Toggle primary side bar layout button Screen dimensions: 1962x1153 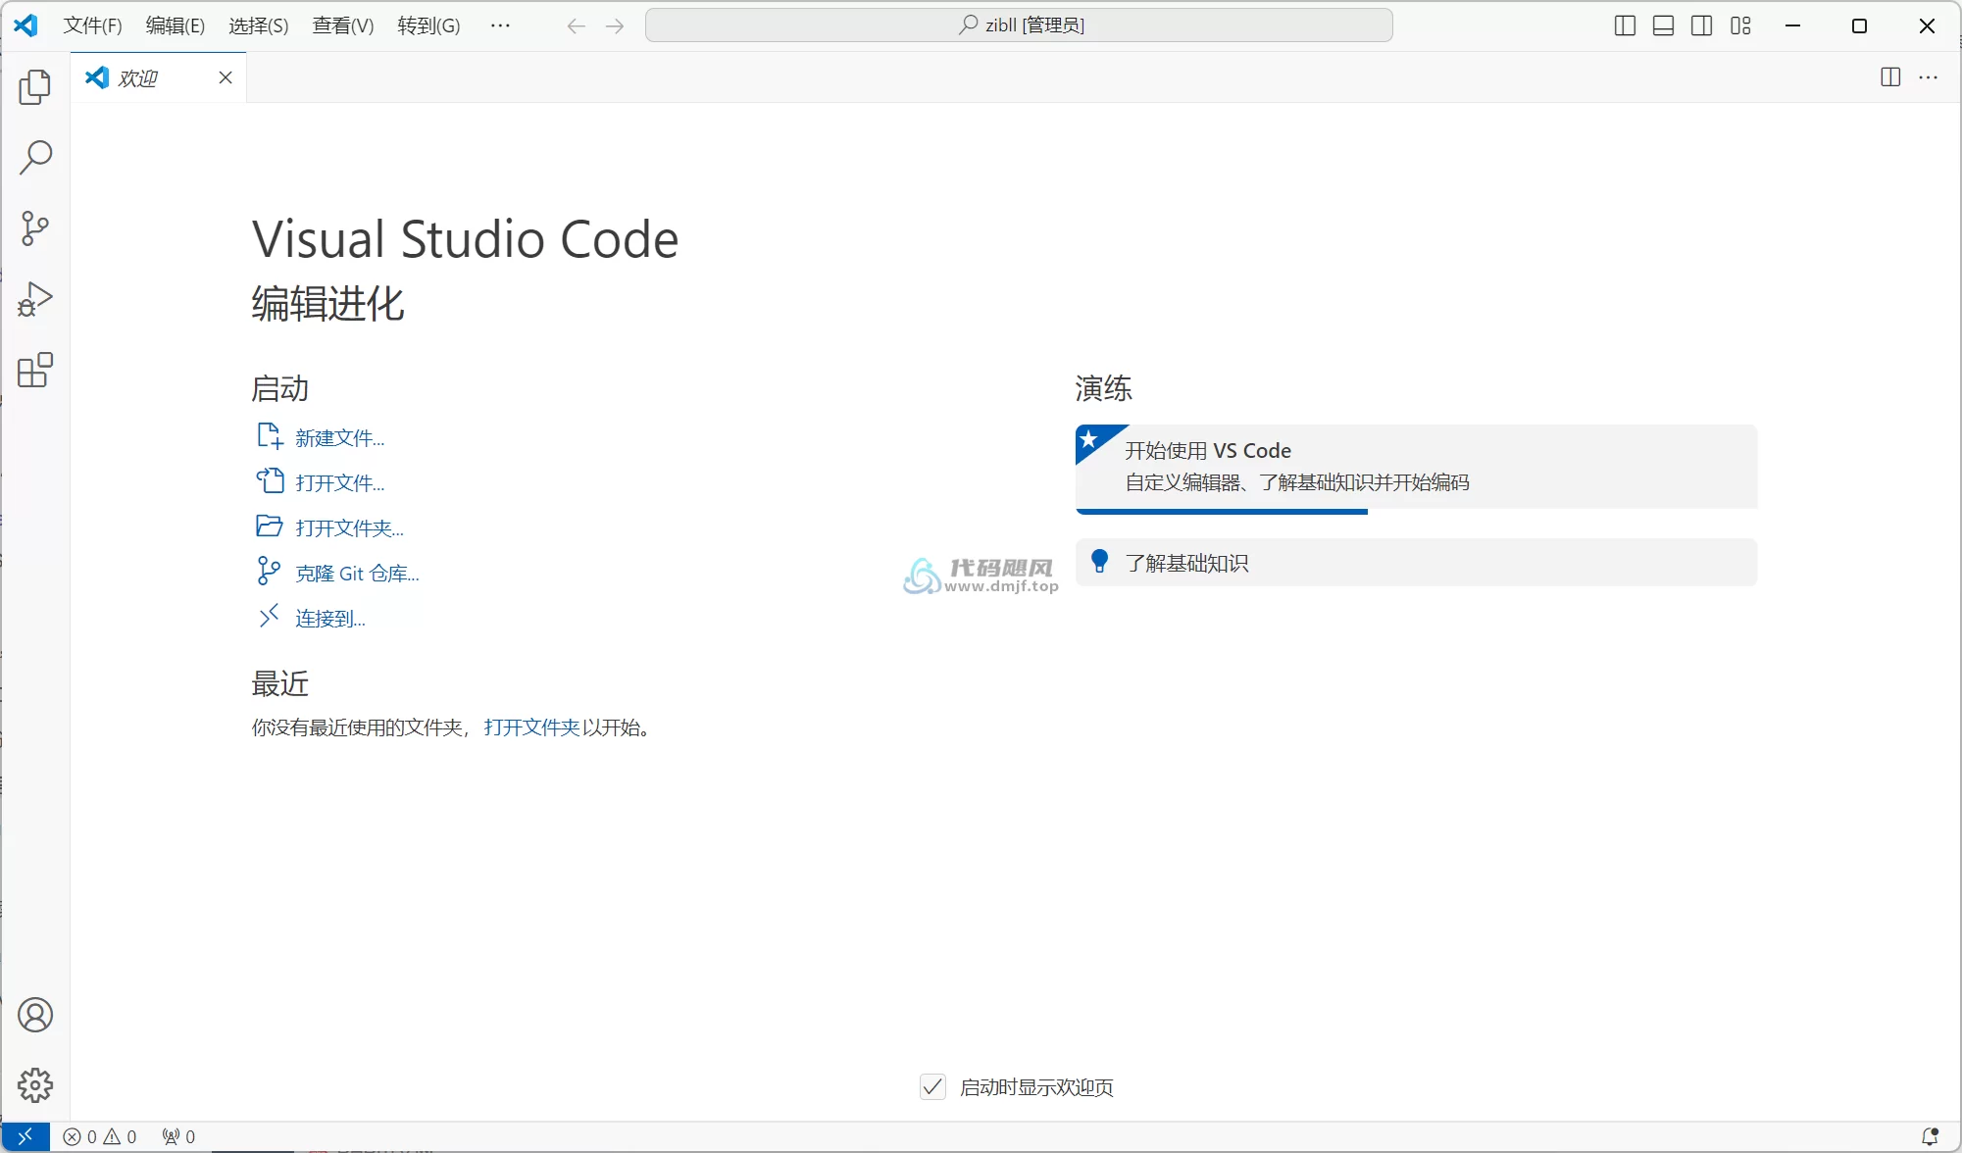tap(1625, 25)
